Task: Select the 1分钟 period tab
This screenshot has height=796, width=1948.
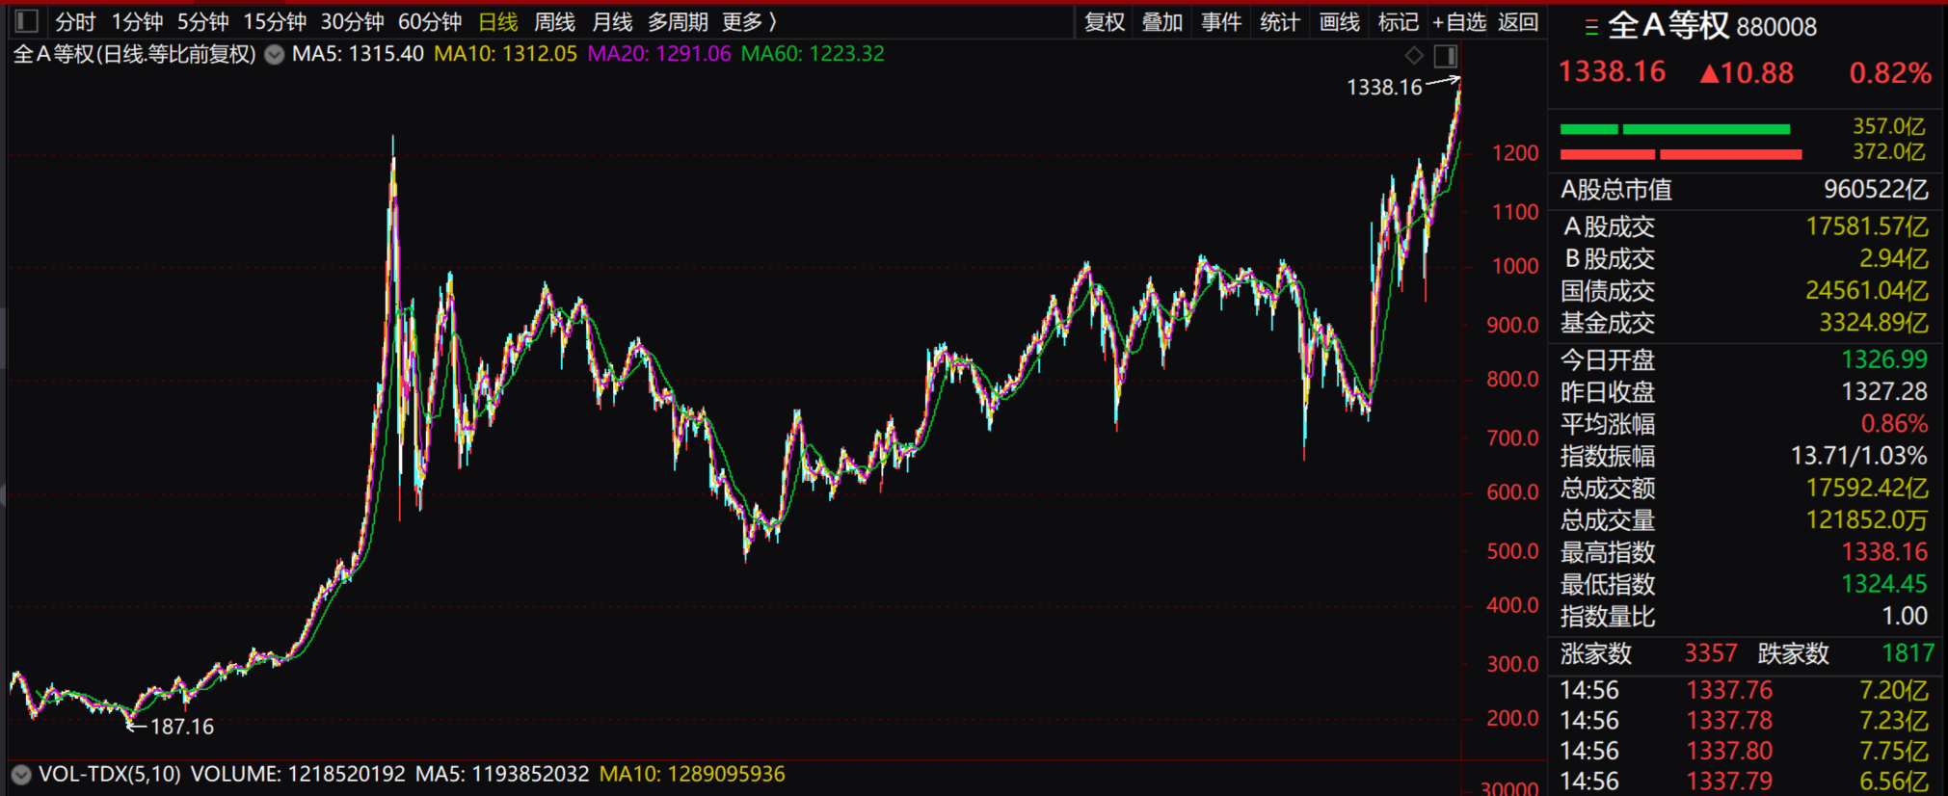Action: [137, 21]
